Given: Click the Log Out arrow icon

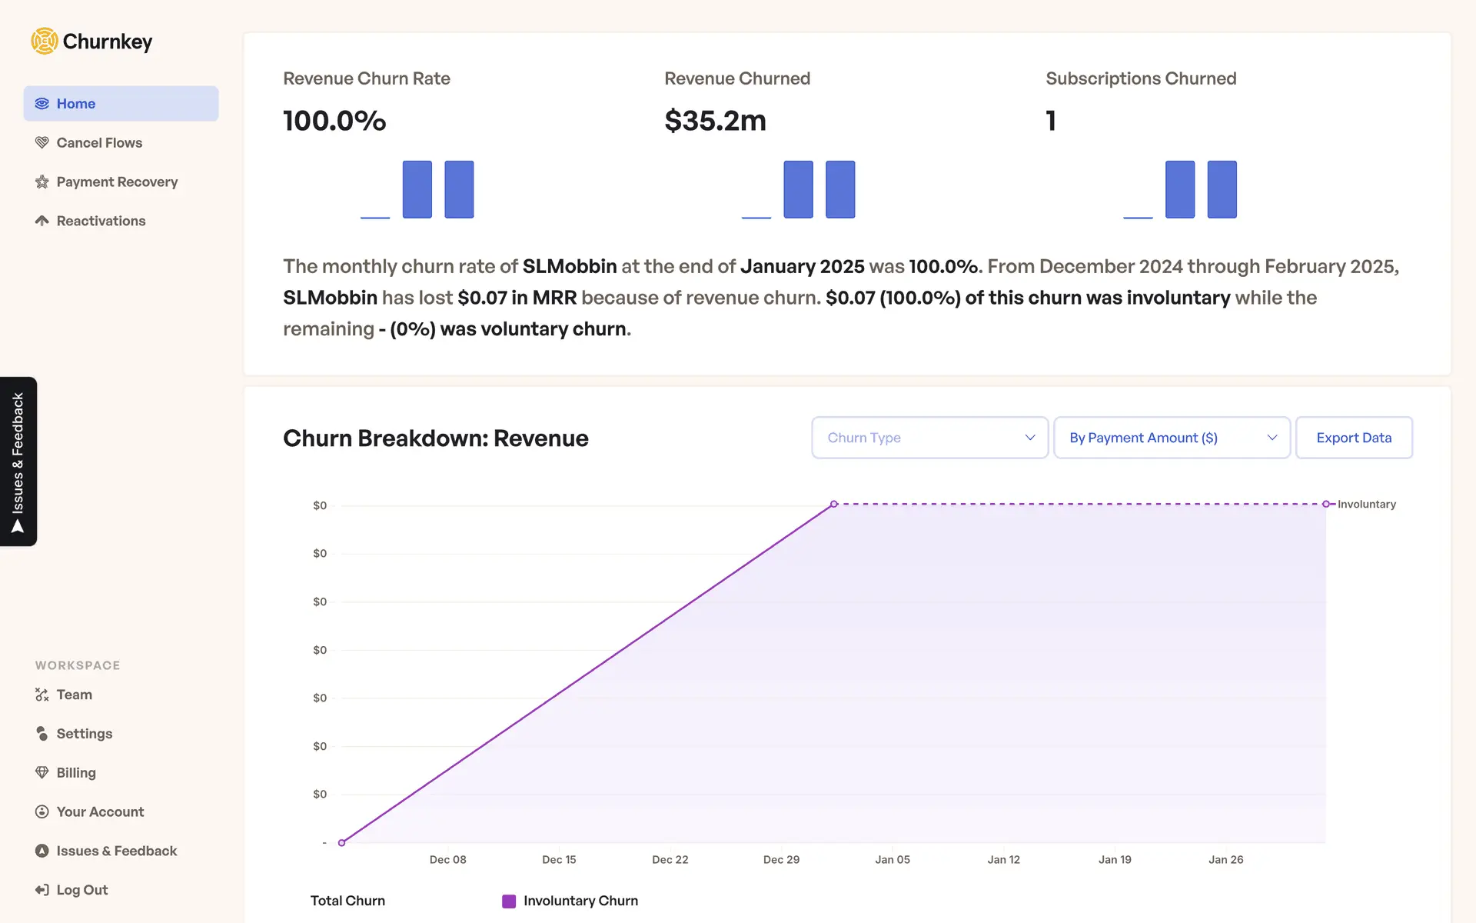Looking at the screenshot, I should coord(42,890).
